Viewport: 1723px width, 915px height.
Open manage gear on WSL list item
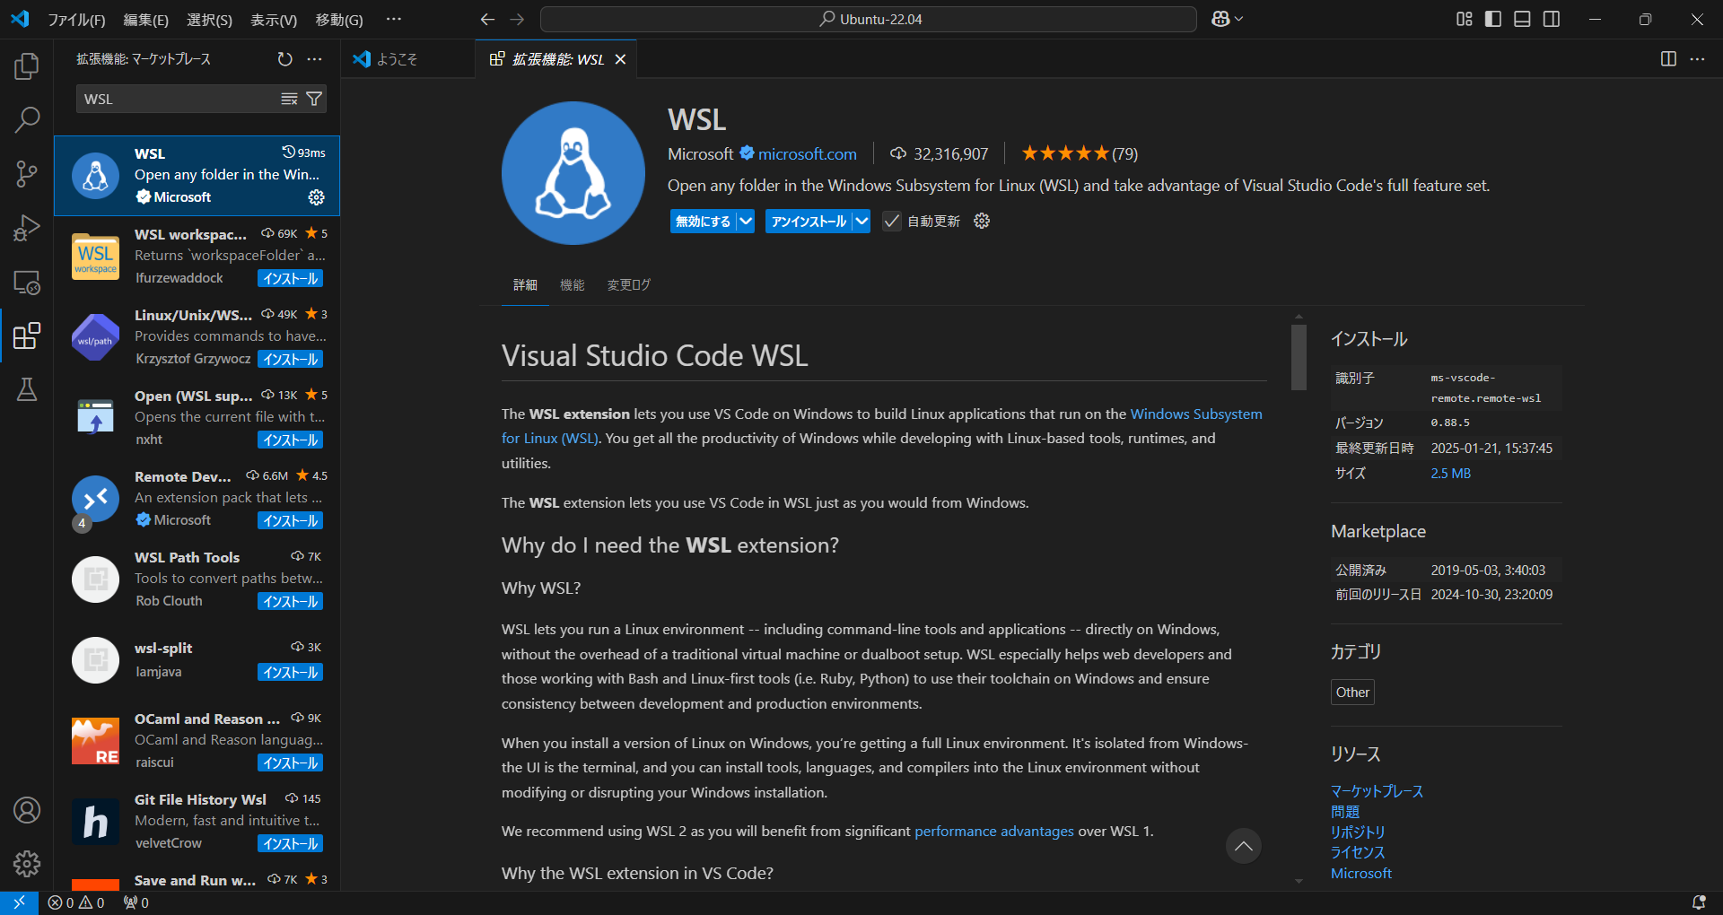(316, 197)
